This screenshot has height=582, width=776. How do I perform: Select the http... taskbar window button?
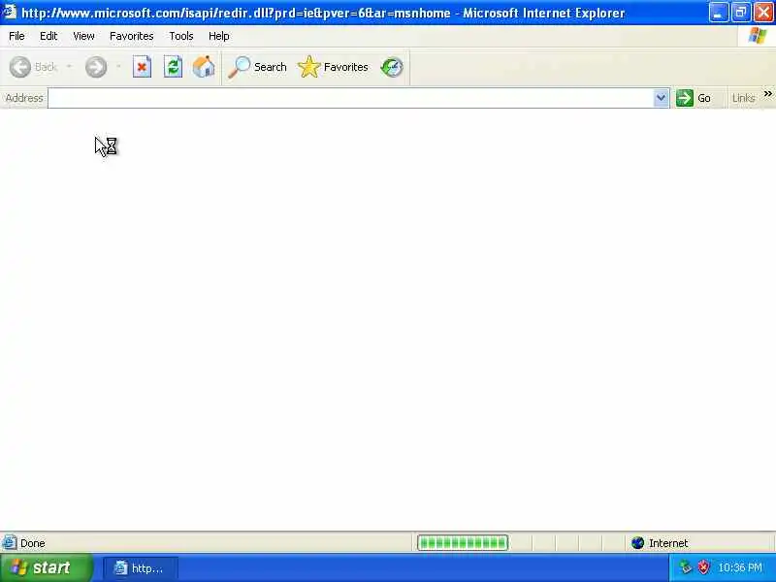[x=141, y=568]
